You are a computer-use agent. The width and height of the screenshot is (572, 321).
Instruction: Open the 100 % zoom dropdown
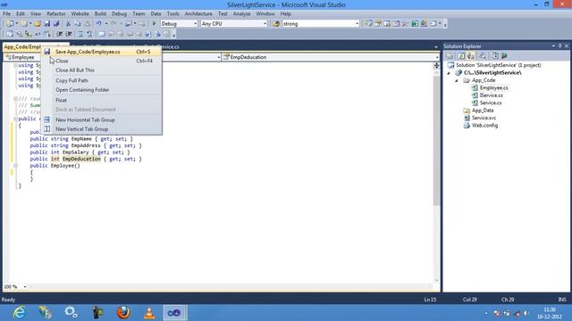(x=25, y=287)
